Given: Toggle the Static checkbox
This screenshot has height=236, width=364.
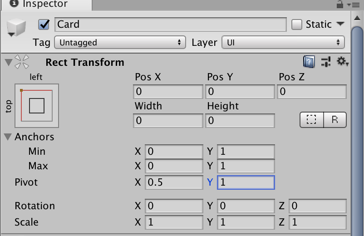Looking at the screenshot, I should click(x=297, y=25).
